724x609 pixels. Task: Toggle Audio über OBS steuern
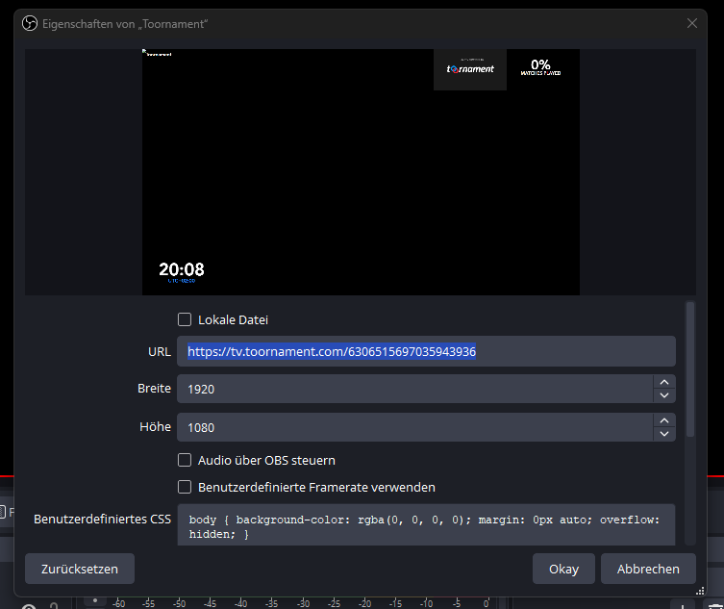tap(185, 460)
